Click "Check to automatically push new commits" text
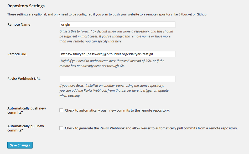The width and height of the screenshot is (249, 154). pyautogui.click(x=117, y=111)
